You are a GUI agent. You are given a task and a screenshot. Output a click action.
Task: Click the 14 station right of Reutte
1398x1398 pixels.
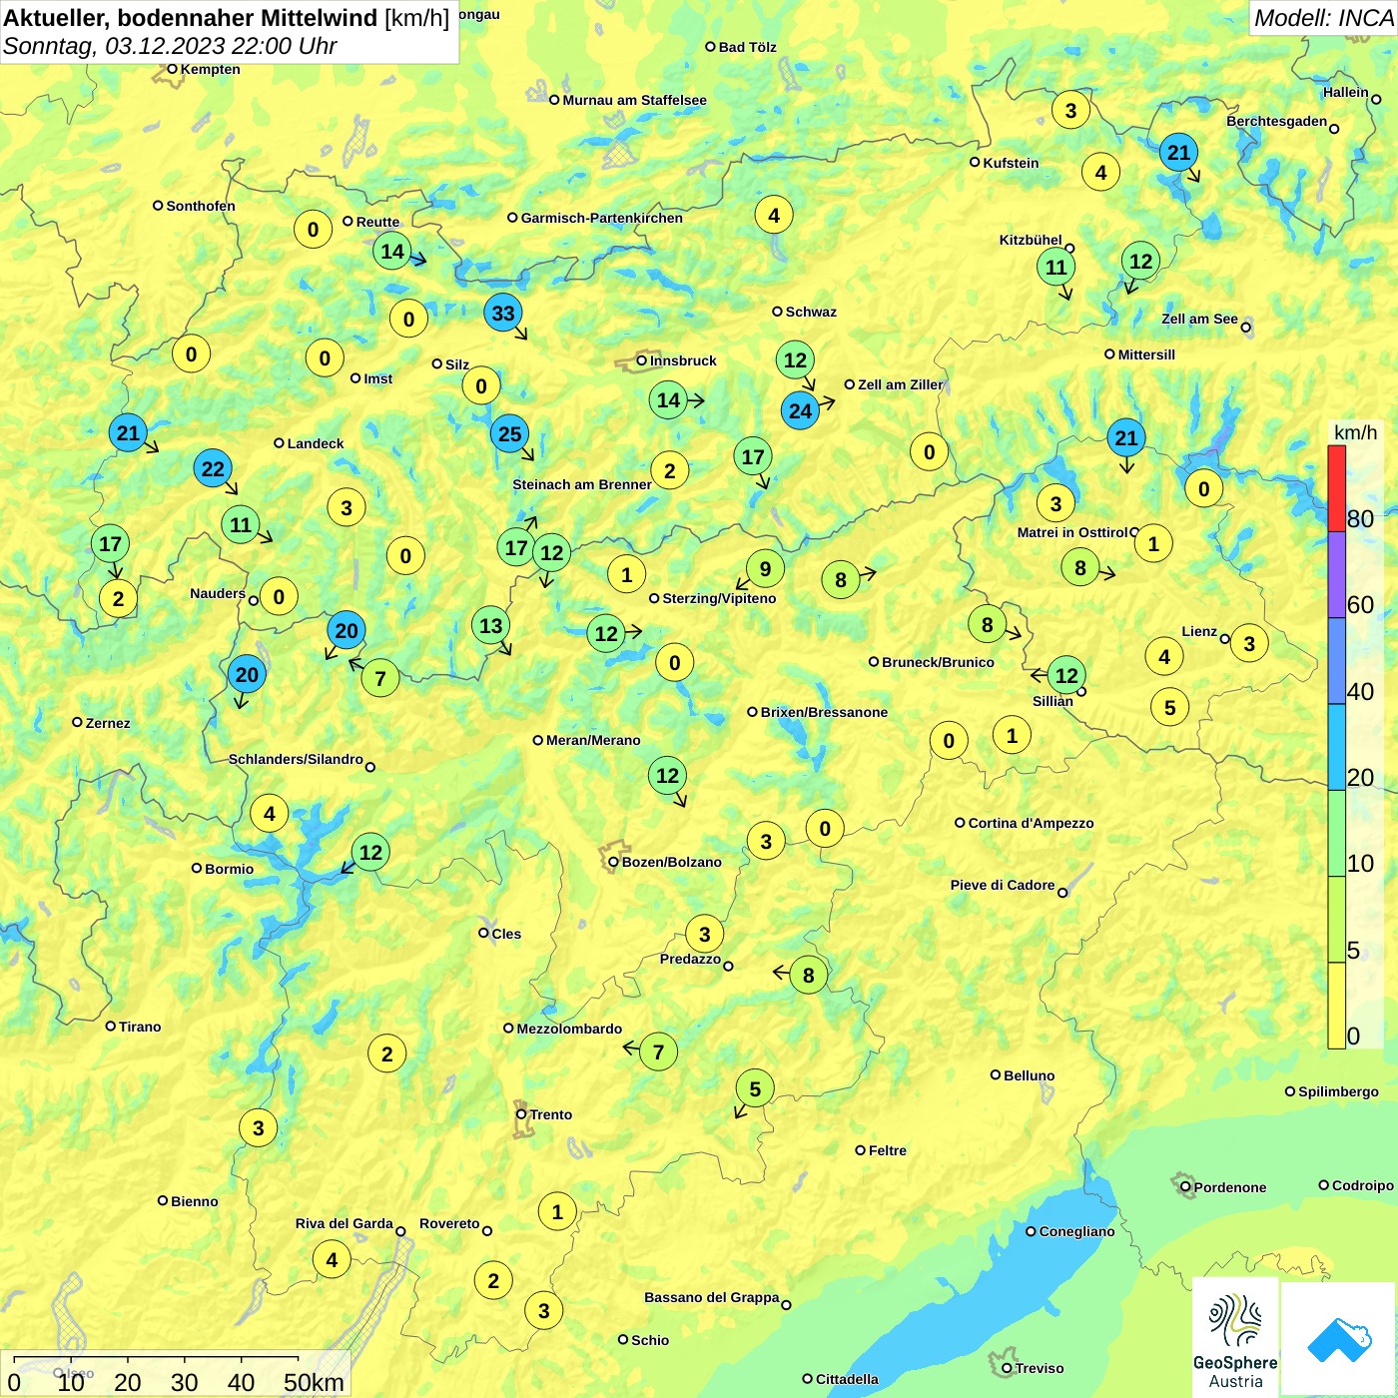tap(392, 252)
